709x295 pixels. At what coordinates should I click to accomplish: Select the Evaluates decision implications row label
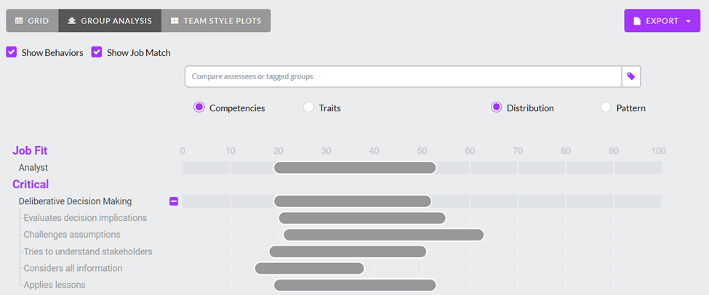(86, 218)
